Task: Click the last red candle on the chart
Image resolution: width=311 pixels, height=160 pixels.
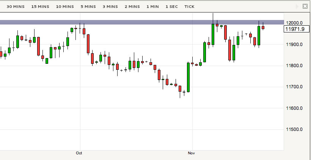Action: click(263, 27)
